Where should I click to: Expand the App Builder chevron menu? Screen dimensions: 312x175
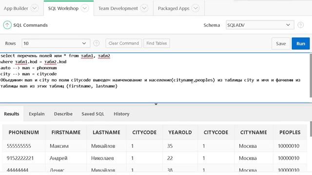[35, 8]
